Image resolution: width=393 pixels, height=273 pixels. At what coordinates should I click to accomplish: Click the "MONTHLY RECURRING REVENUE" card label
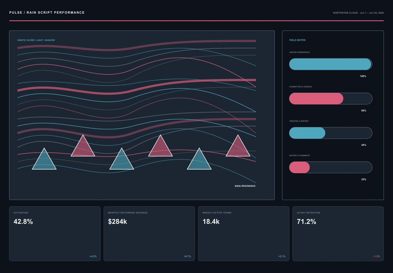click(128, 213)
